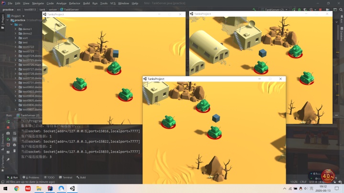Open the Navigate menu
This screenshot has height=193, width=344.
click(38, 3)
